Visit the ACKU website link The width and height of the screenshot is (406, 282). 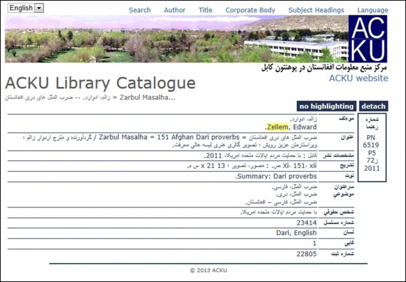click(x=358, y=78)
